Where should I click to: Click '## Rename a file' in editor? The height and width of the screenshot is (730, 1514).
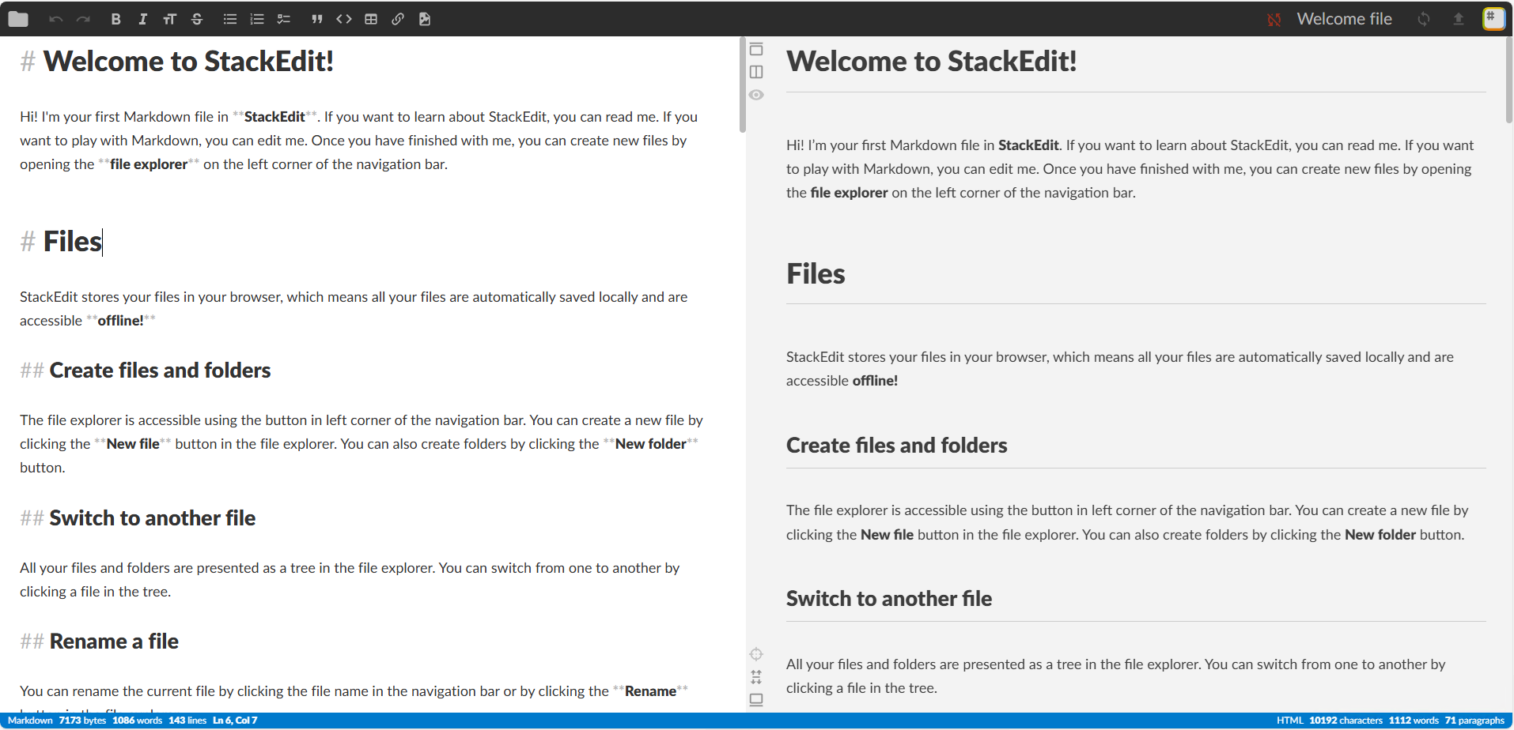100,642
